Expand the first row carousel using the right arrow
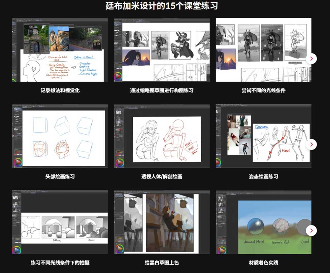The width and height of the screenshot is (330, 273). [311, 58]
